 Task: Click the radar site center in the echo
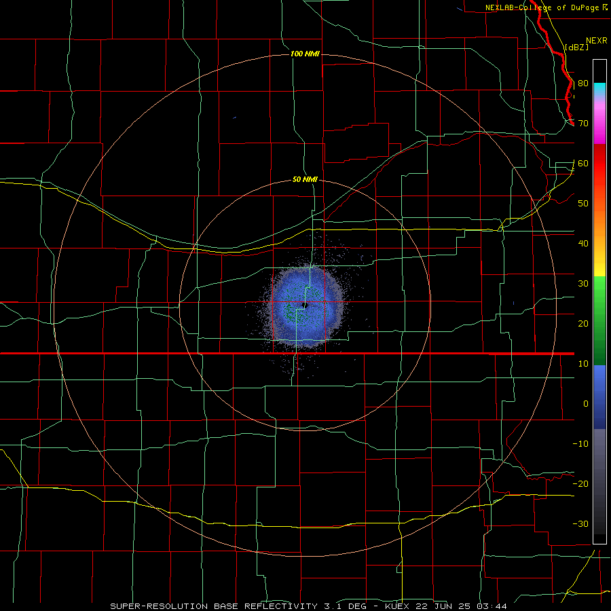click(306, 305)
